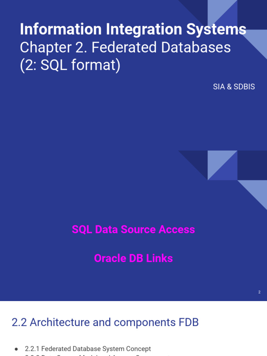This screenshot has width=267, height=356.
Task: Click the magenta "Oracle DB Links" heading
Action: pos(133,258)
